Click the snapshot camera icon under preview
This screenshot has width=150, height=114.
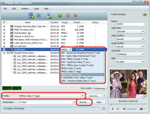(x=141, y=109)
